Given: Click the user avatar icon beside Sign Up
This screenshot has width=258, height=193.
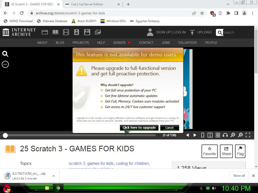Looking at the screenshot, I should coord(150,32).
